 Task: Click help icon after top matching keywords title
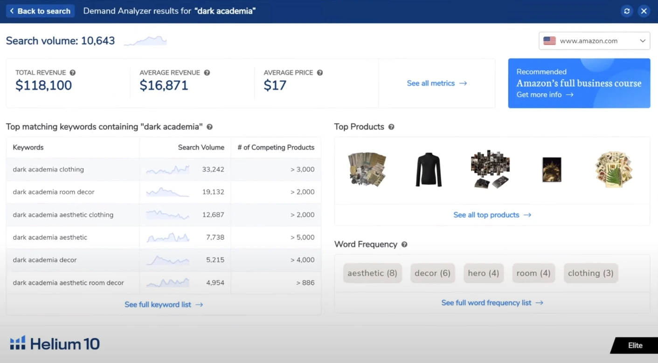210,127
